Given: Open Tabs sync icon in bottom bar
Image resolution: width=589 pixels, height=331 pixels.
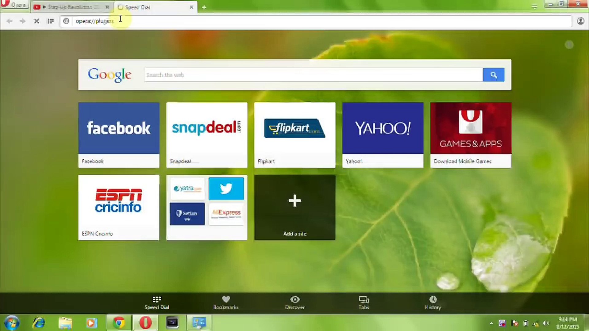Looking at the screenshot, I should [x=364, y=302].
